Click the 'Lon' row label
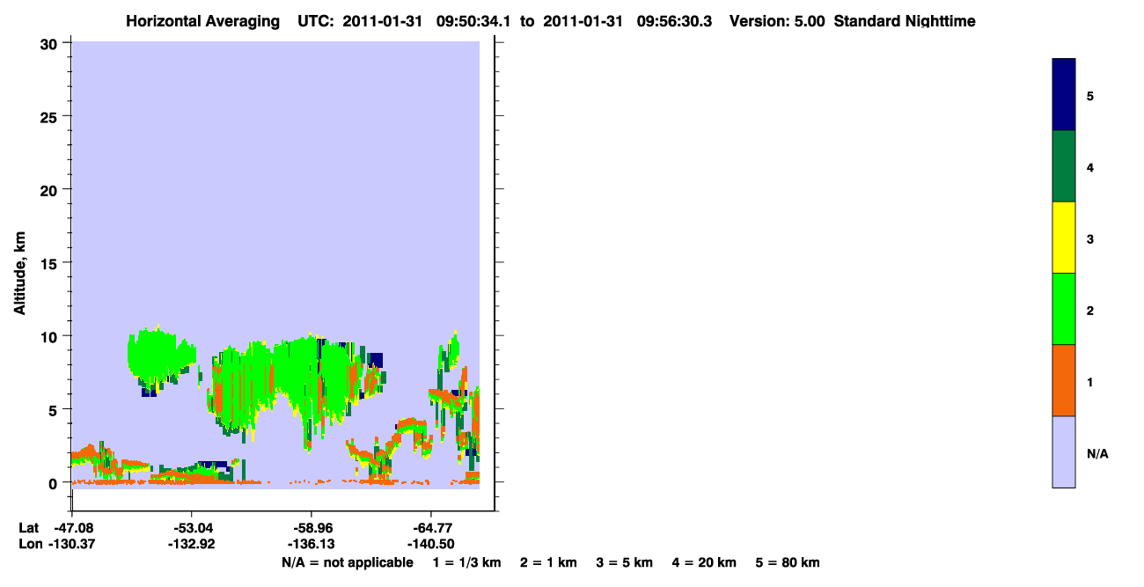 coord(30,544)
